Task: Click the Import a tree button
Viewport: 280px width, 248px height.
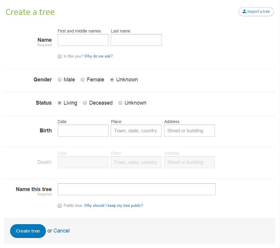Action: 256,12
